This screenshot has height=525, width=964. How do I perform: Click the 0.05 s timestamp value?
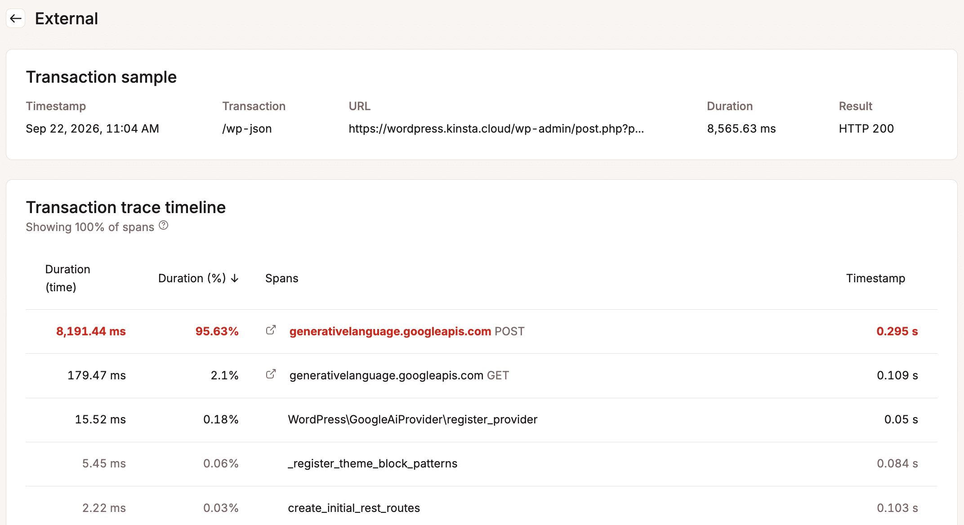(x=901, y=419)
